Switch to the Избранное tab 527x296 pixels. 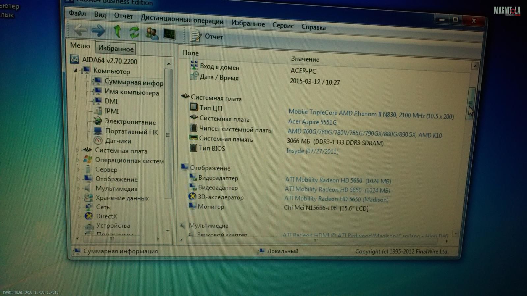(x=116, y=49)
